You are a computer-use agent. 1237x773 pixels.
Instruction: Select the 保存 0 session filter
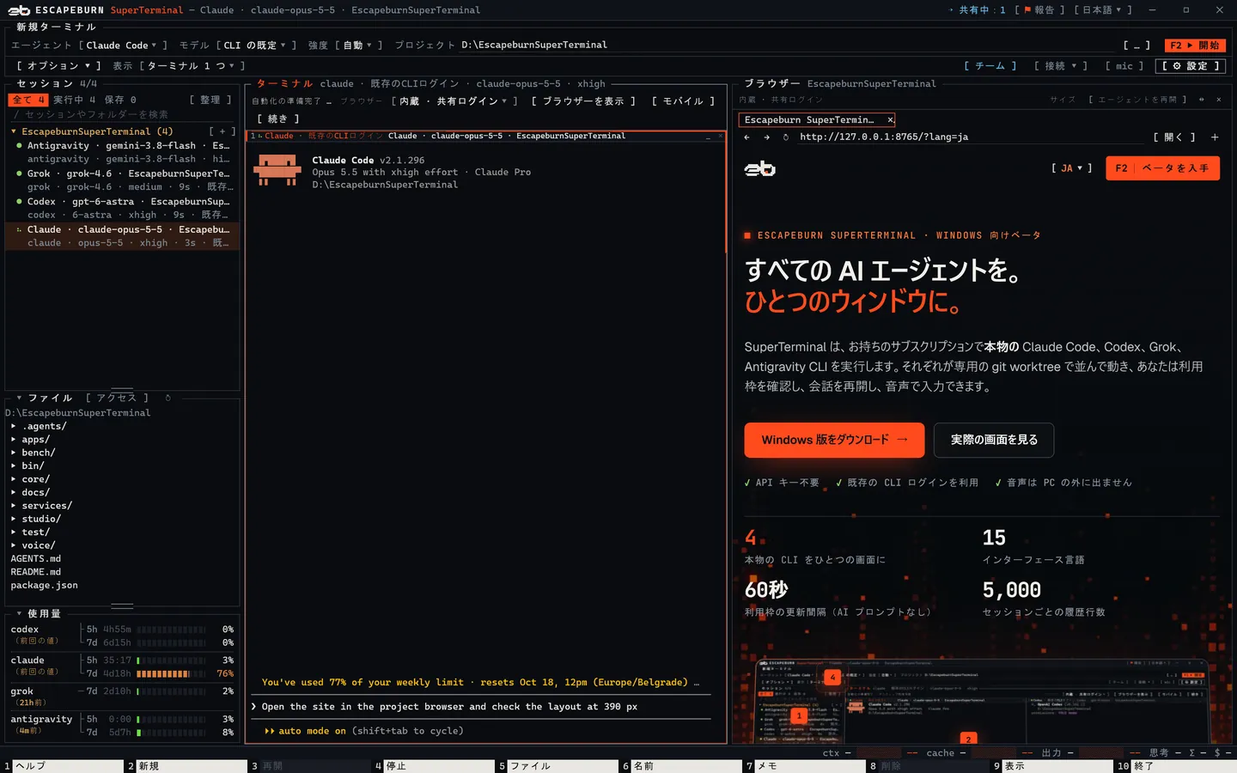119,100
